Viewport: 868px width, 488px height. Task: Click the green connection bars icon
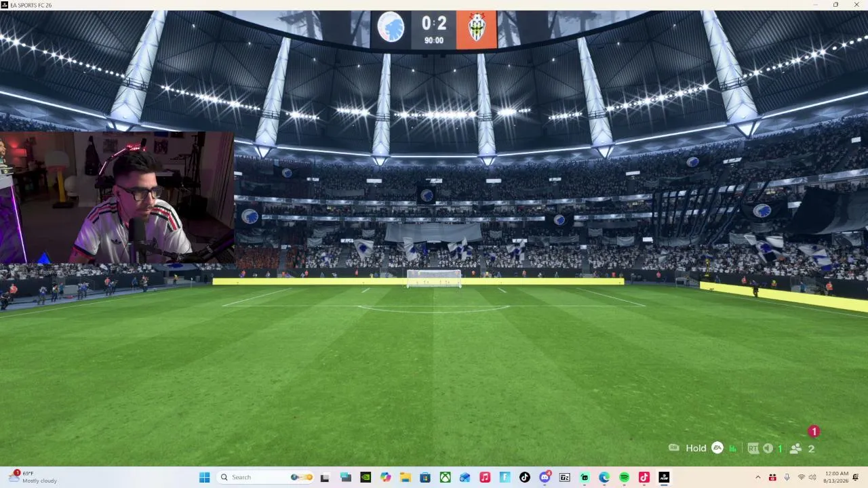pyautogui.click(x=732, y=449)
